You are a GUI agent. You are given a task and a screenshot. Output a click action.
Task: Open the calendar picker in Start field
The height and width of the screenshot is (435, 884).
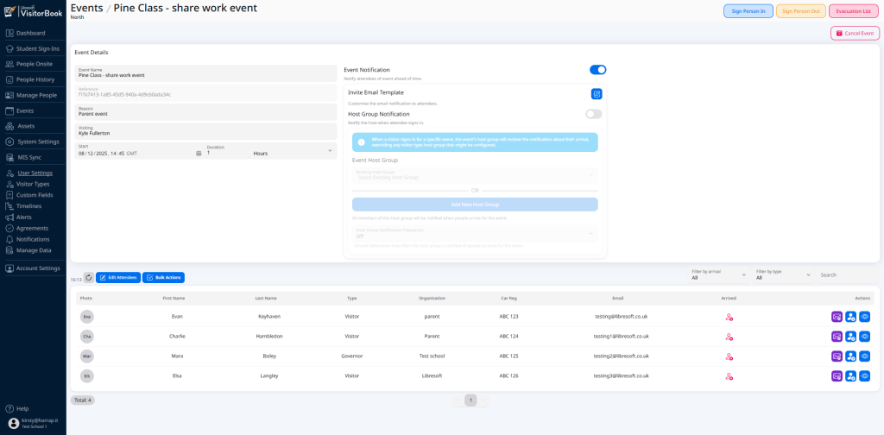click(x=199, y=153)
